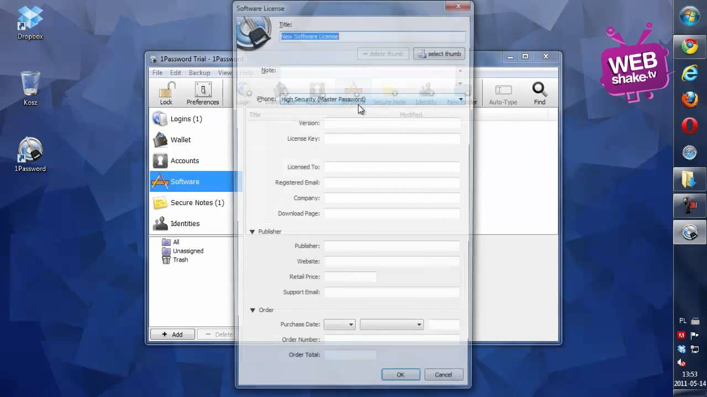This screenshot has width=707, height=397.
Task: Click the Order Total input field
Action: (x=350, y=355)
